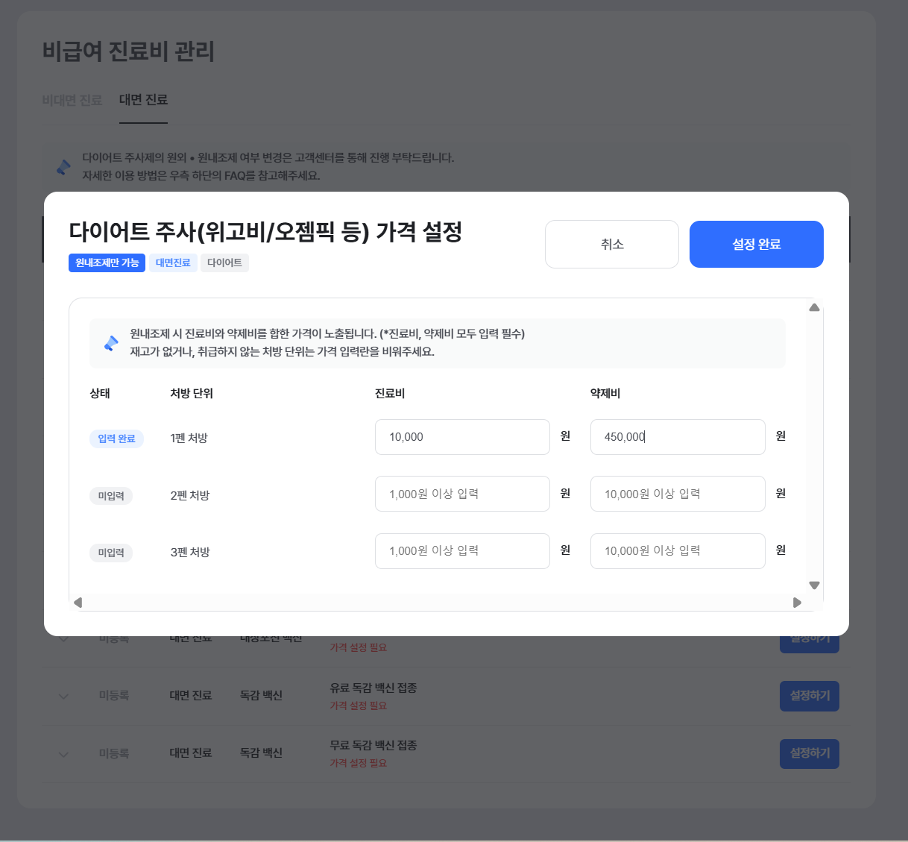Expand the 유료 독감 백신 접종 row chevron
Screen dimensions: 908x842
(x=63, y=696)
